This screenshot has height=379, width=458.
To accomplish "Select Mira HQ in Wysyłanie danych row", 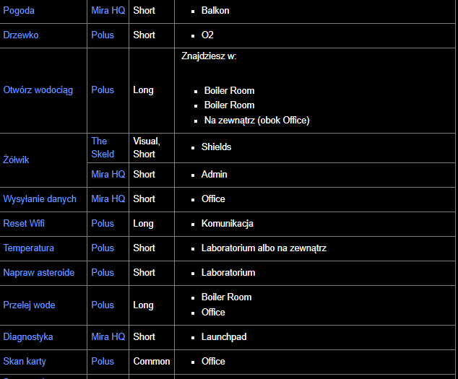I will pyautogui.click(x=108, y=199).
